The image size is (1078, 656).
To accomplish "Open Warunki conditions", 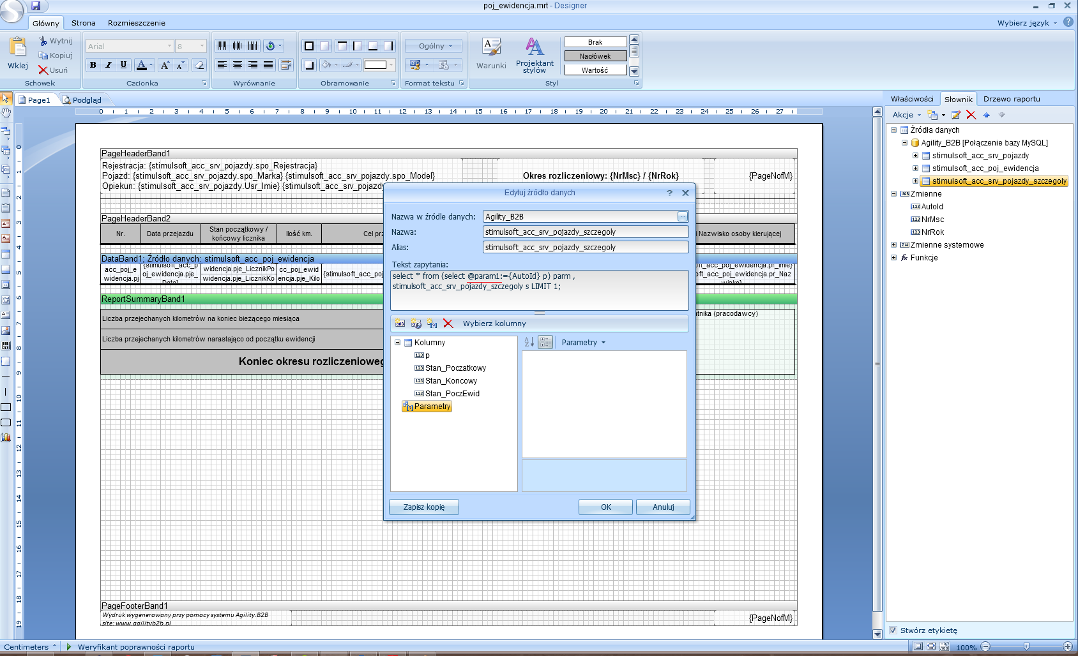I will (491, 54).
